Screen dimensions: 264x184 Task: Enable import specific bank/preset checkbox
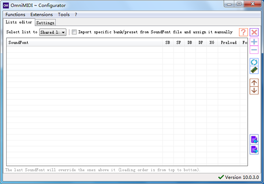pyautogui.click(x=74, y=32)
